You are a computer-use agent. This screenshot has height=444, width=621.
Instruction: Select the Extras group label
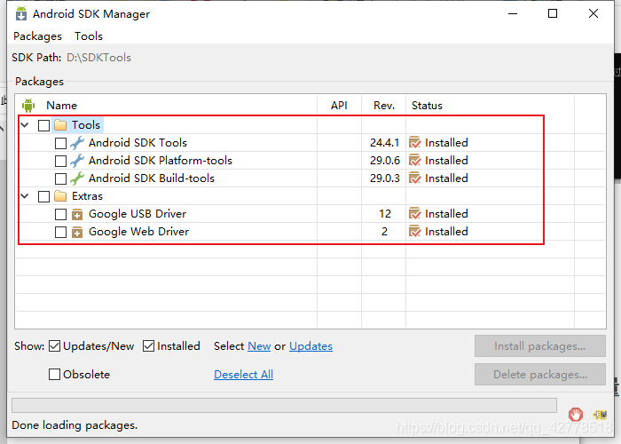(87, 196)
